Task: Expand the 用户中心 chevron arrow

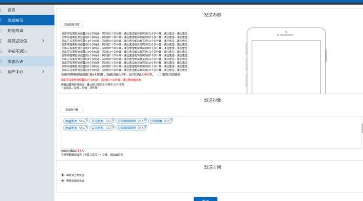Action: point(43,72)
